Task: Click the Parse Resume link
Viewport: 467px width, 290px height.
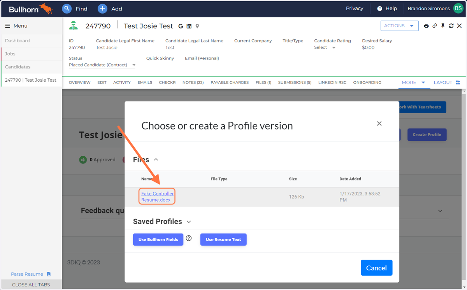Action: [27, 274]
